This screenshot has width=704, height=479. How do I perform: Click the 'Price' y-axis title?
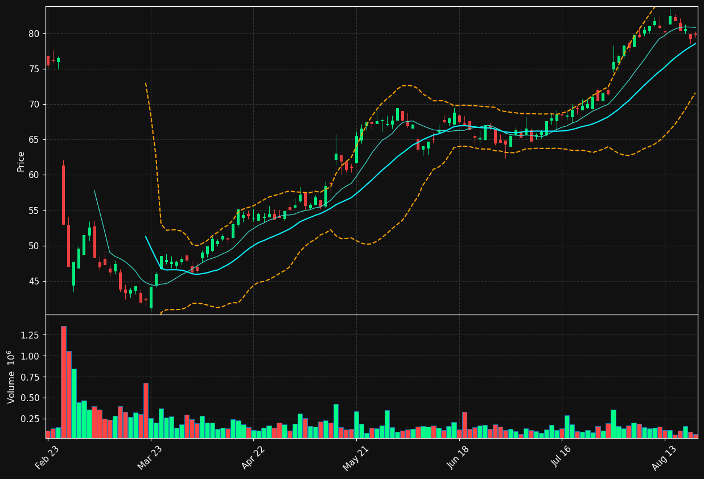[21, 161]
